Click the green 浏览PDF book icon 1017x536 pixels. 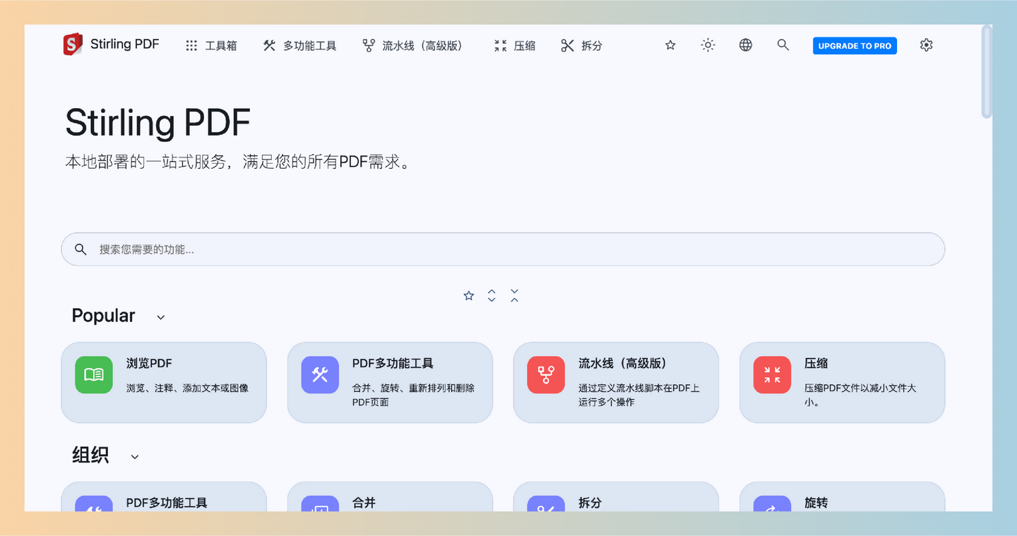(94, 375)
